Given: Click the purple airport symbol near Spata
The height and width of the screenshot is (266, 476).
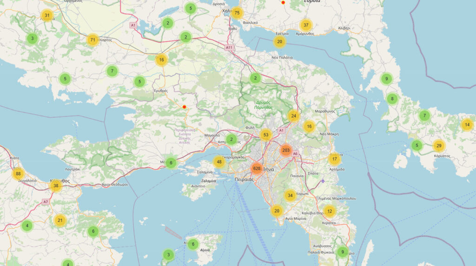Looking at the screenshot, I should click(x=323, y=181).
